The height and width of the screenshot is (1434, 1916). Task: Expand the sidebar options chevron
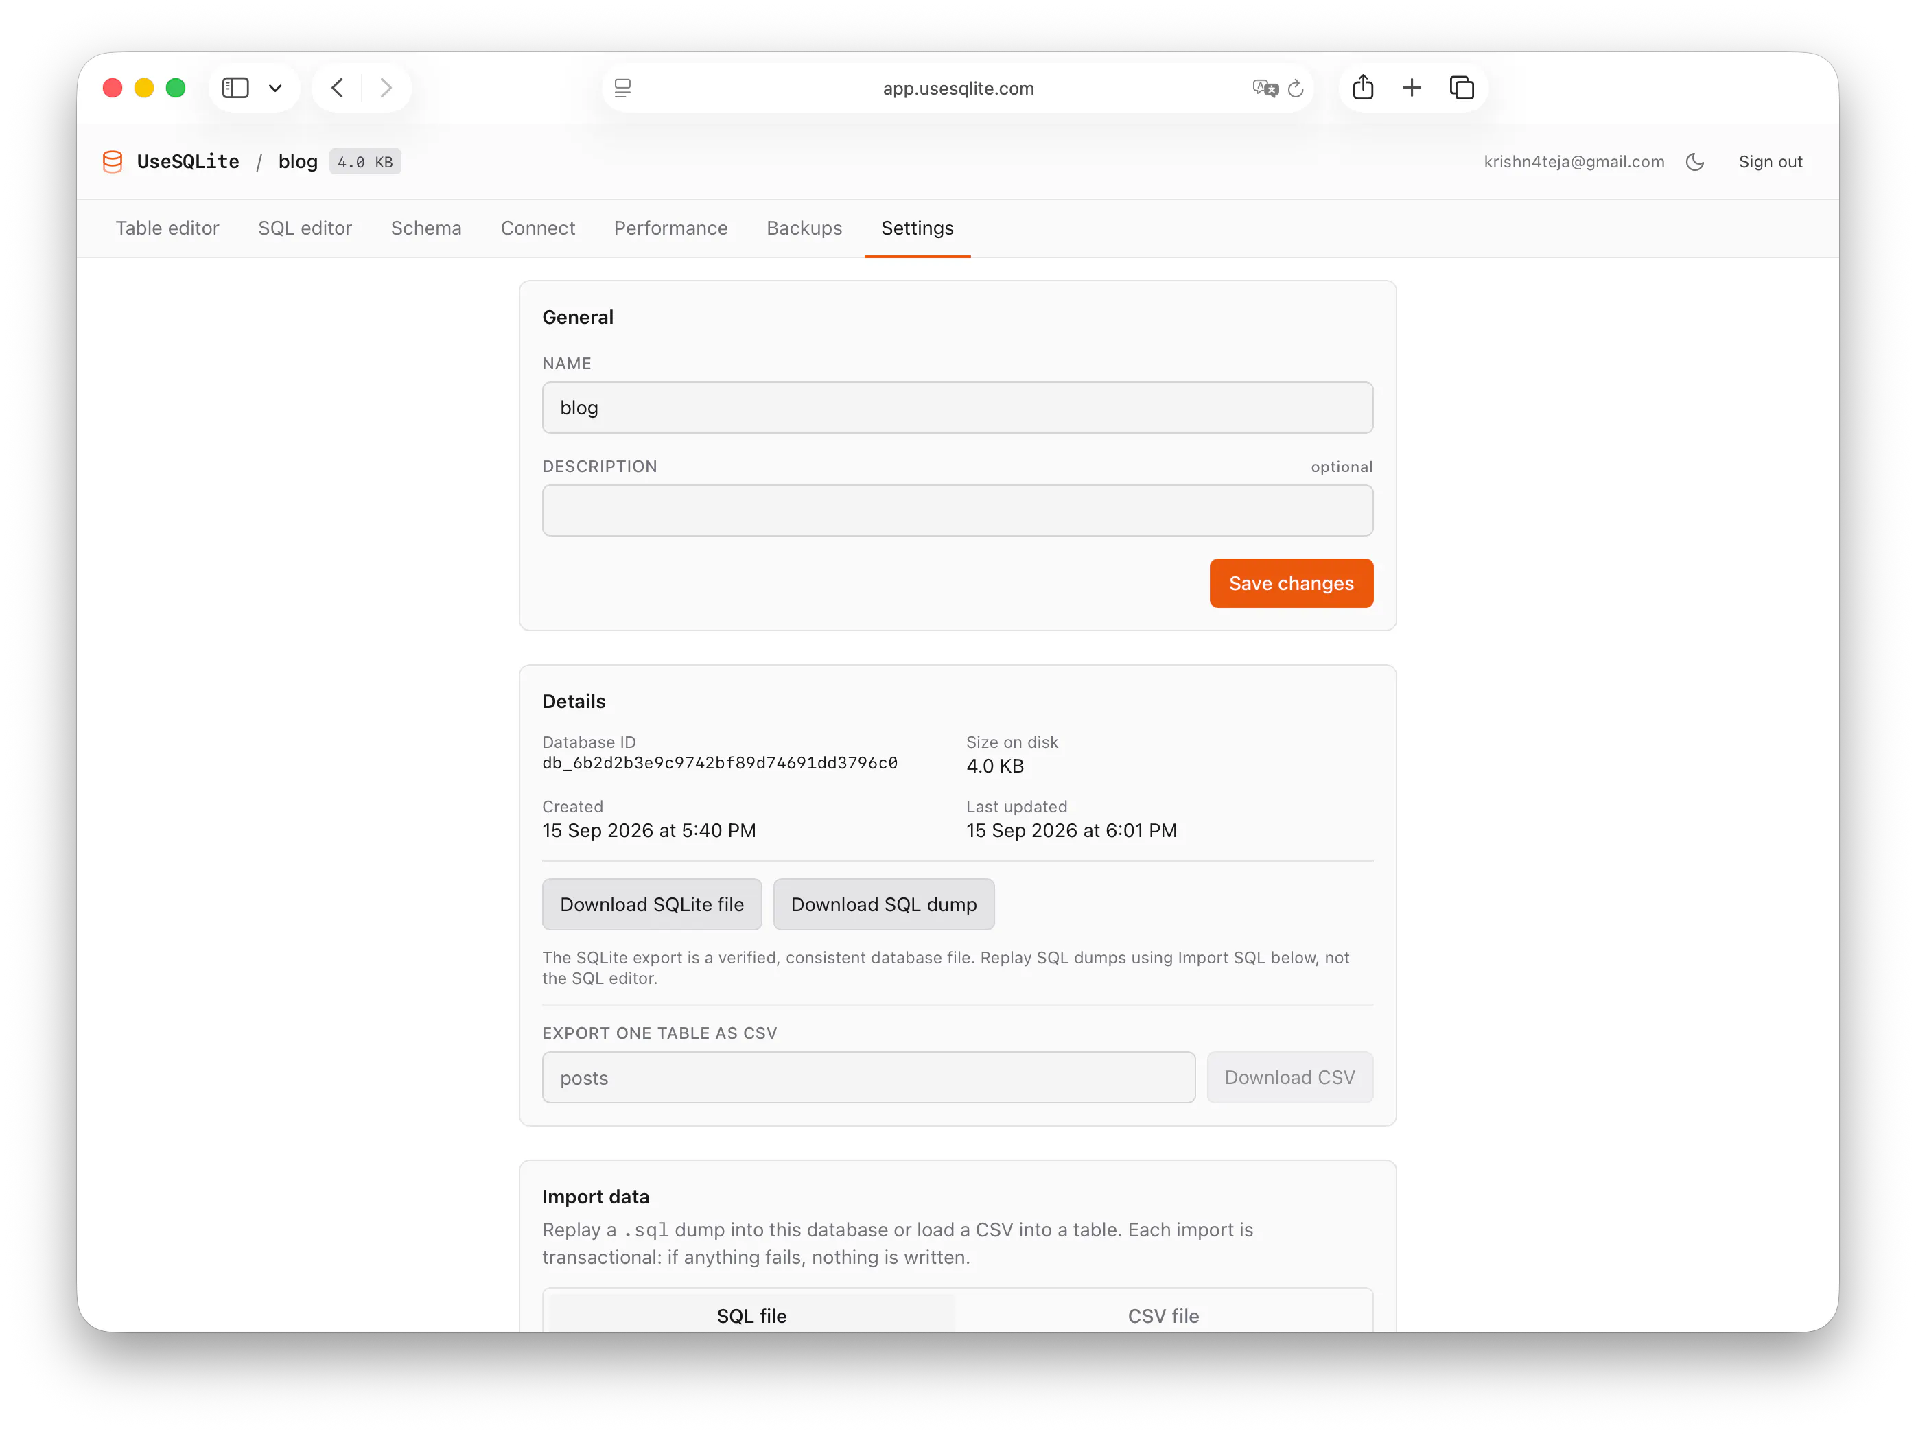[x=275, y=87]
